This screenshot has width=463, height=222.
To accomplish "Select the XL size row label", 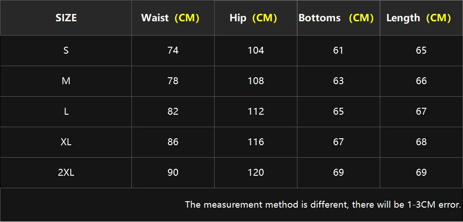I will (x=66, y=142).
